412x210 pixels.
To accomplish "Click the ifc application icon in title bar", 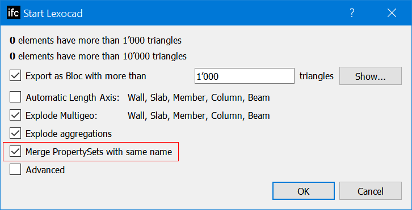I will 13,13.
